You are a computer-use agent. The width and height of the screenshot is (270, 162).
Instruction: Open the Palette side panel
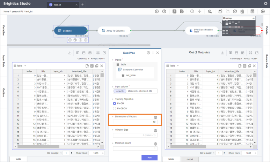coord(267,30)
